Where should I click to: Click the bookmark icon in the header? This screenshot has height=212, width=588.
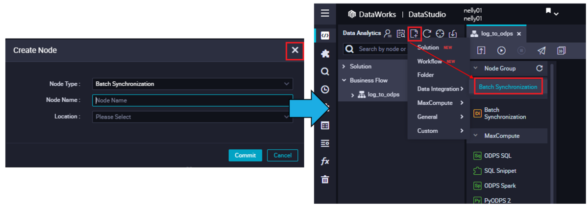point(548,11)
